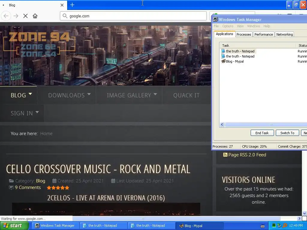Screen dimensions: 307x230
Task: Click the google.com address bar
Action: click(x=133, y=16)
